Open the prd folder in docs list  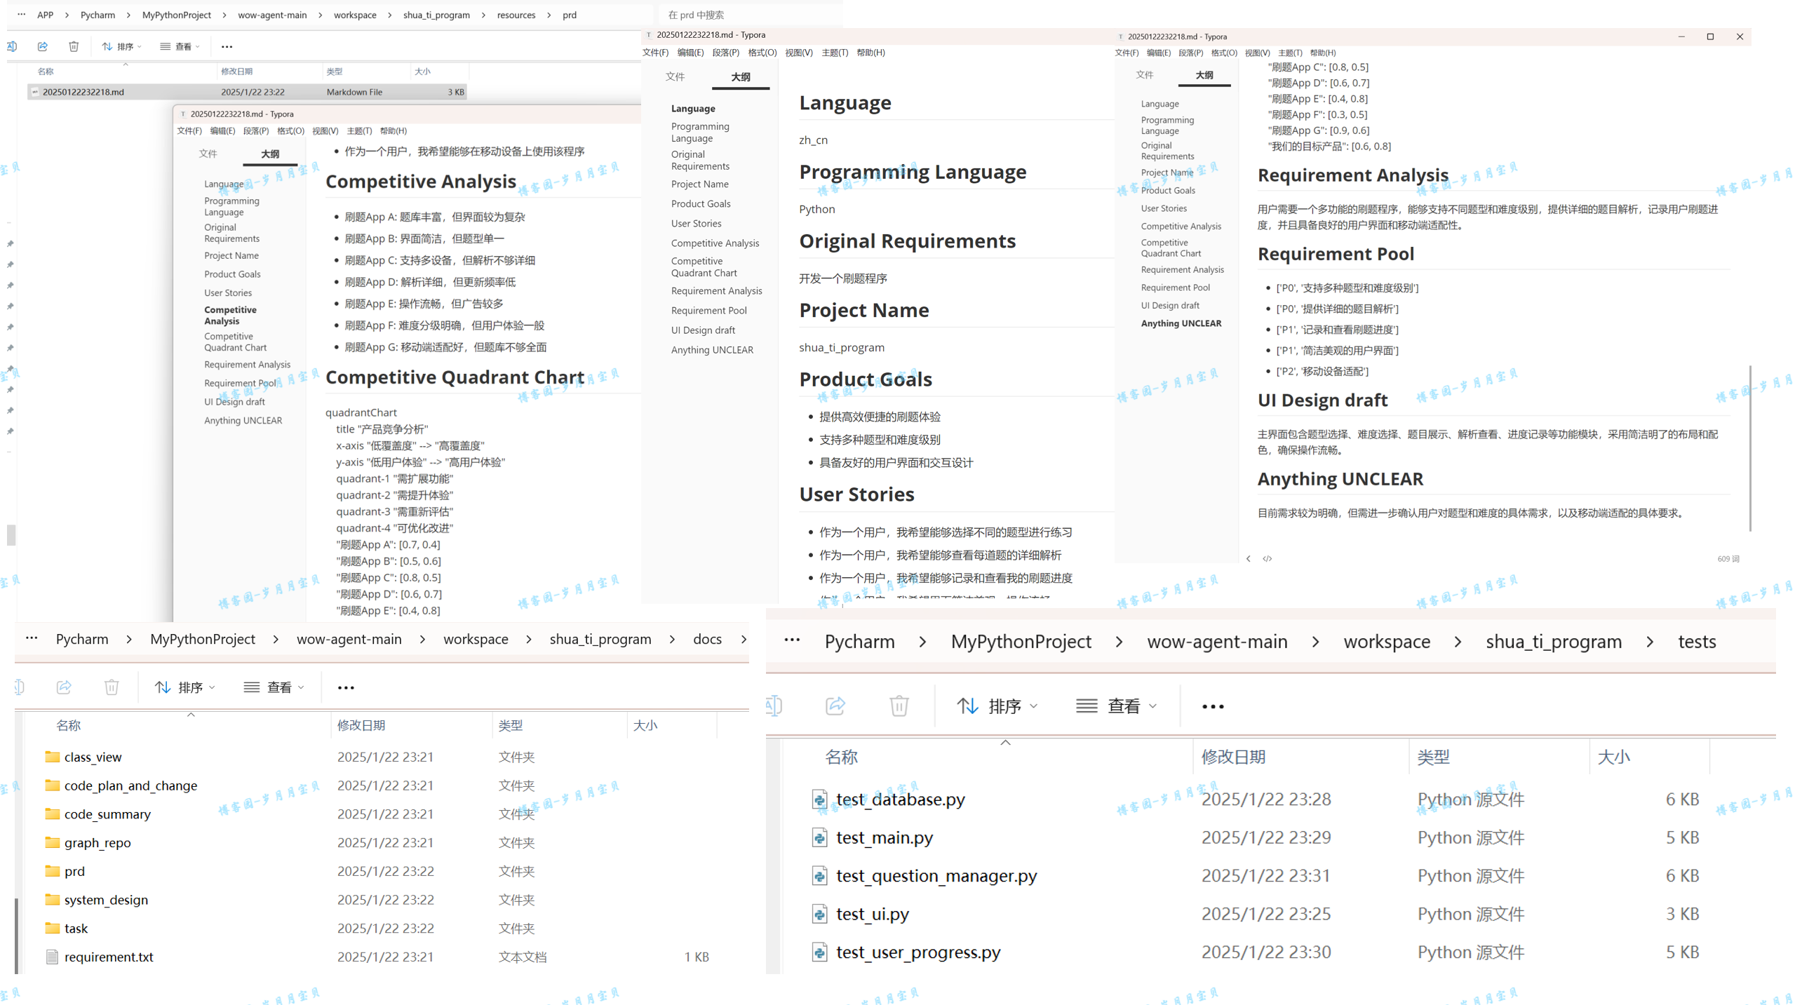(74, 871)
